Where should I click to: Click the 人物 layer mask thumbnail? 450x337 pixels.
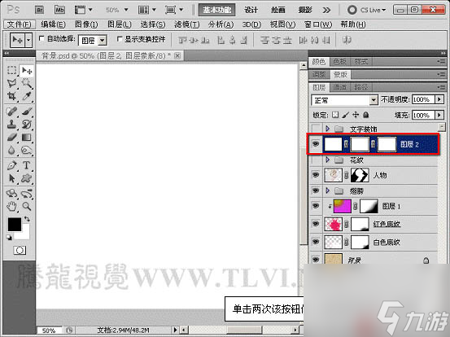[x=360, y=175]
